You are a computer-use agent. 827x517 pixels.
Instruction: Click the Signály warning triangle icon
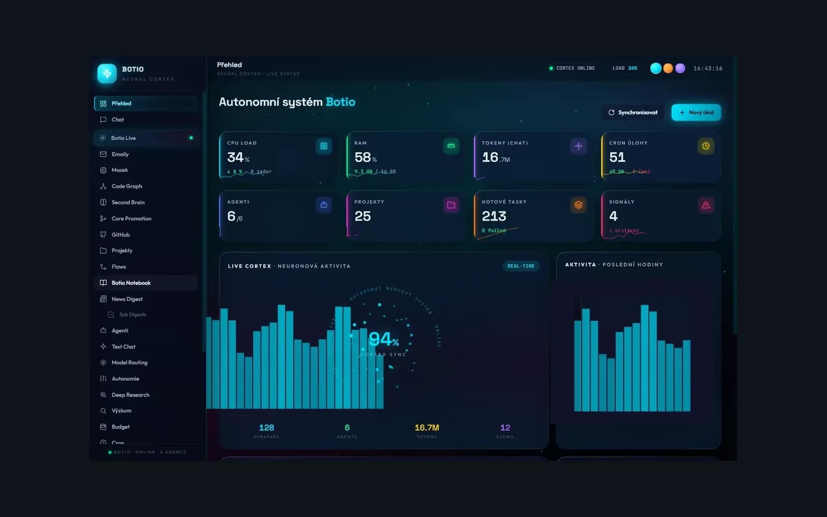(706, 205)
